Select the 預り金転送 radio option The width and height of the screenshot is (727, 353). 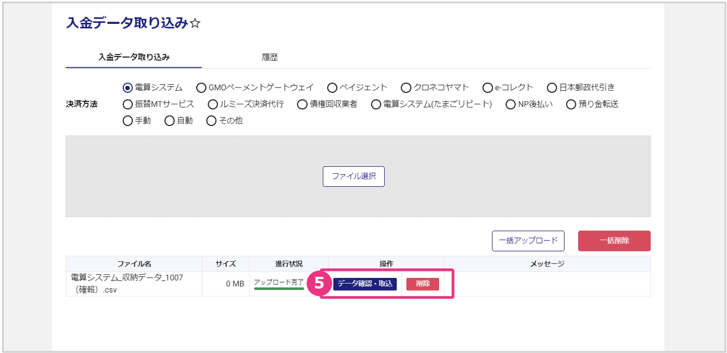pyautogui.click(x=571, y=104)
